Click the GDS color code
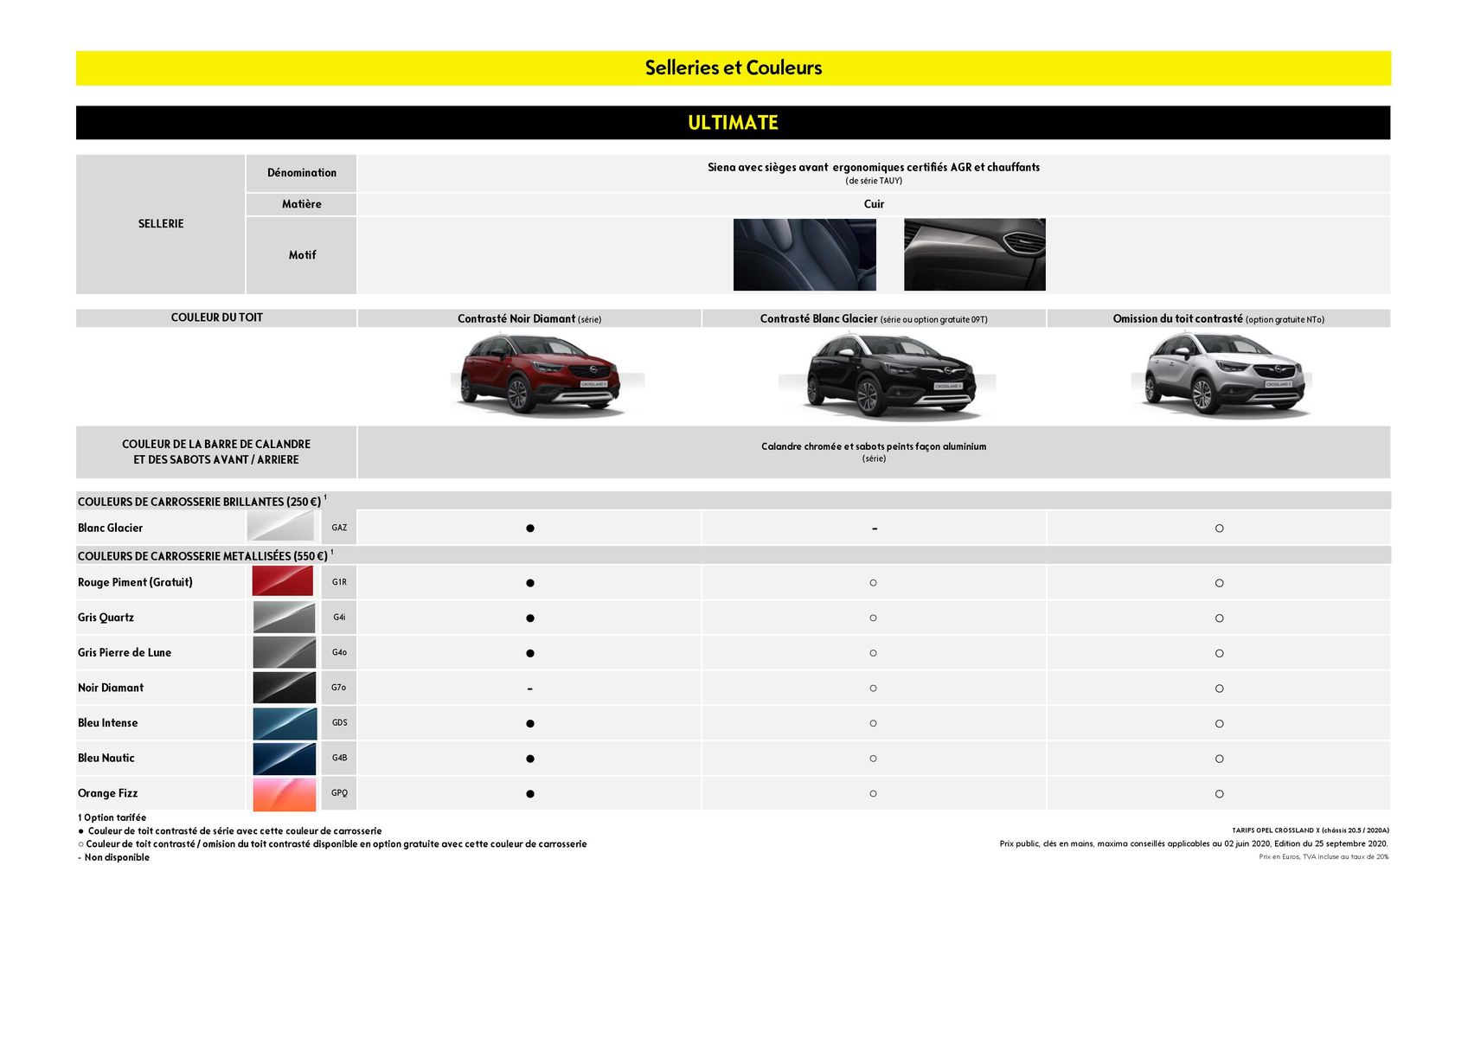 [x=339, y=723]
